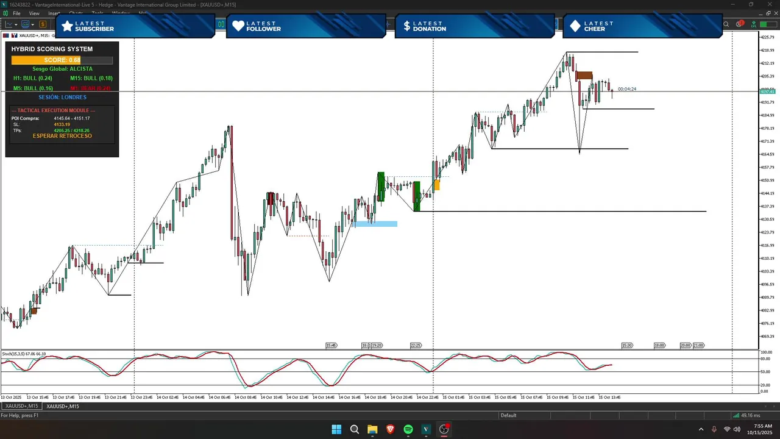Expand the new chart dropdown arrow
780x439 pixels.
pyautogui.click(x=16, y=24)
